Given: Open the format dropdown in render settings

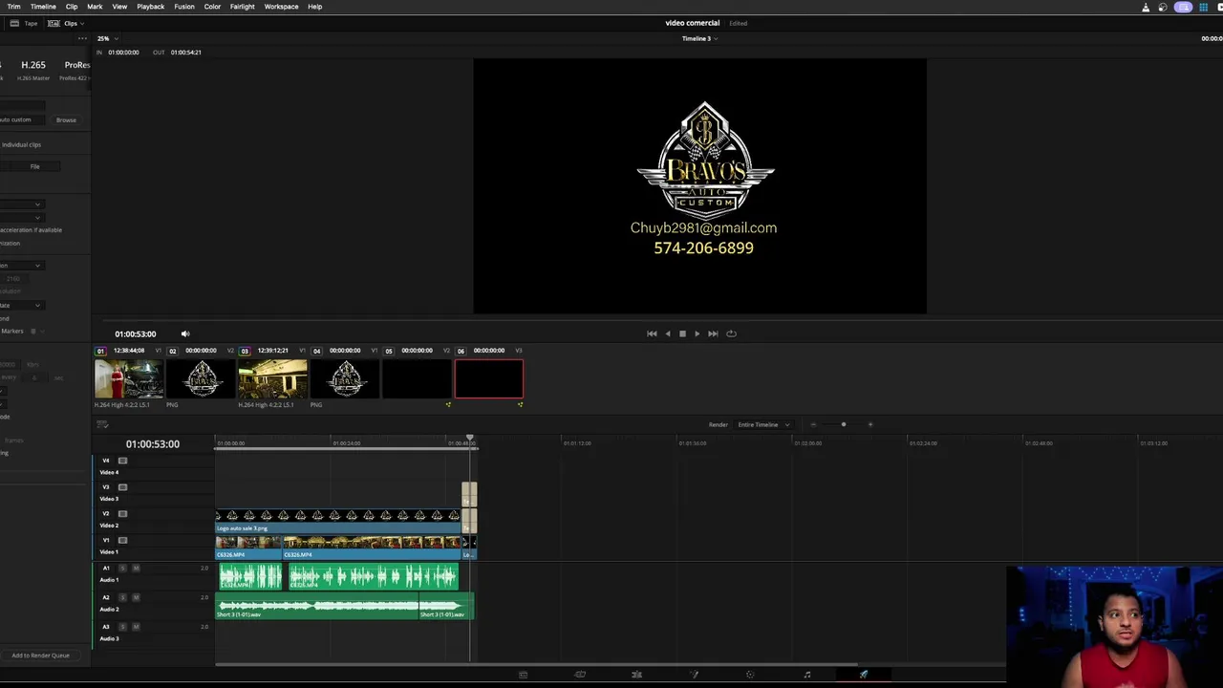Looking at the screenshot, I should pos(21,204).
